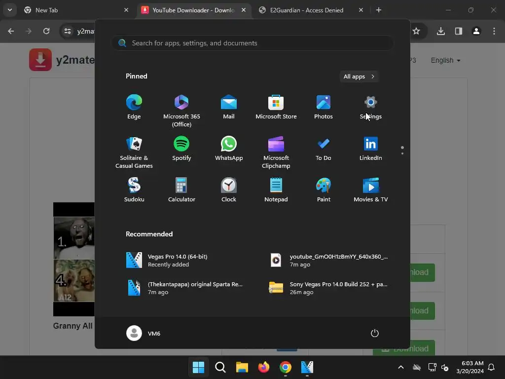Show hidden system tray icons

point(401,367)
